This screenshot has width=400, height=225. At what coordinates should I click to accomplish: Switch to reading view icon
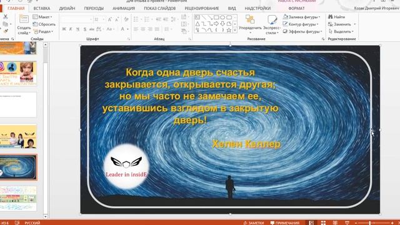click(x=335, y=222)
